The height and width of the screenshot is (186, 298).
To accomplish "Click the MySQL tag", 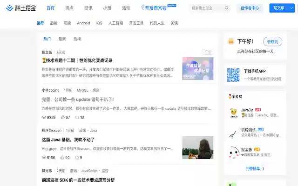I will [82, 90].
